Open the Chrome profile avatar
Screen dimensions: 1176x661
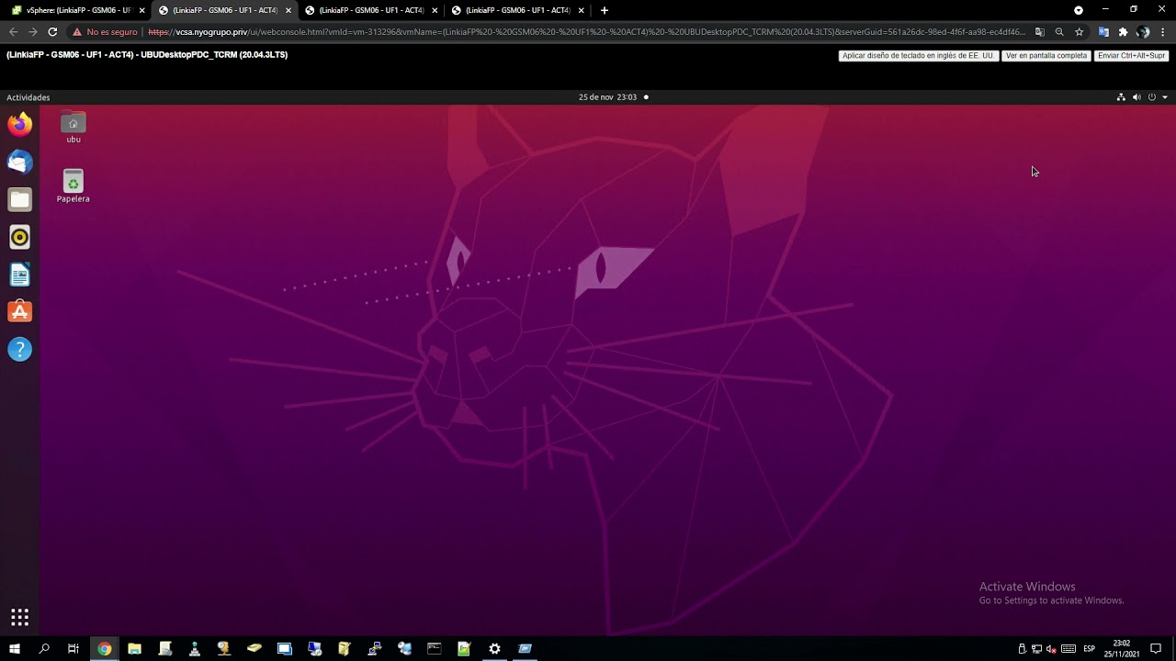[1143, 32]
